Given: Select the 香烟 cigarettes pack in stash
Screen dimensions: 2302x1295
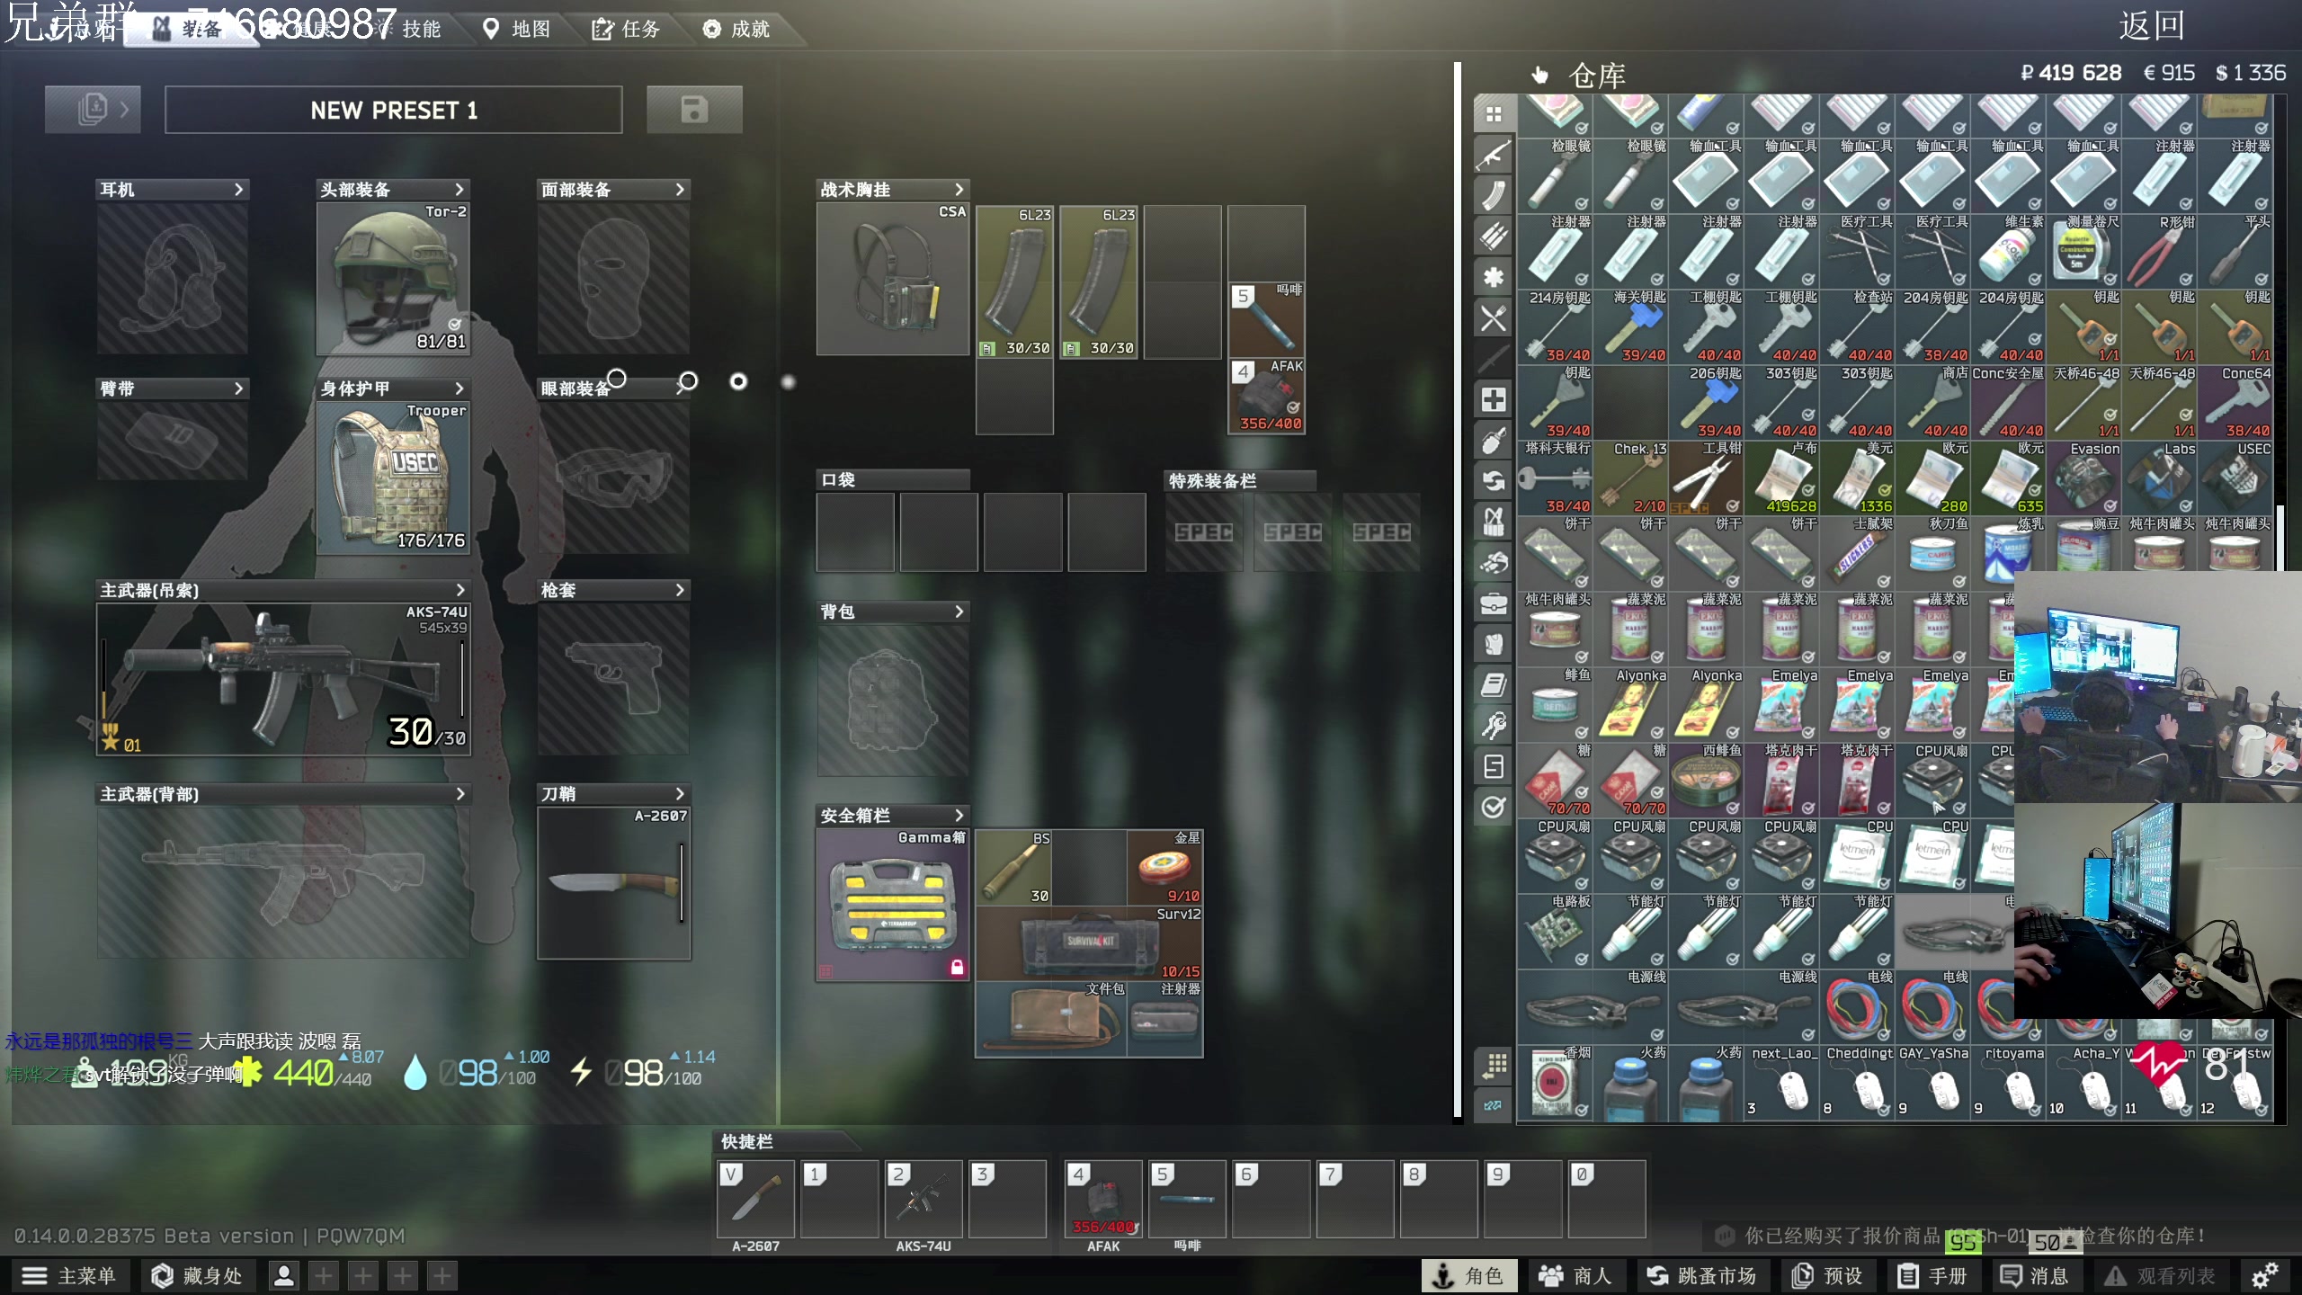Looking at the screenshot, I should pyautogui.click(x=1555, y=1083).
